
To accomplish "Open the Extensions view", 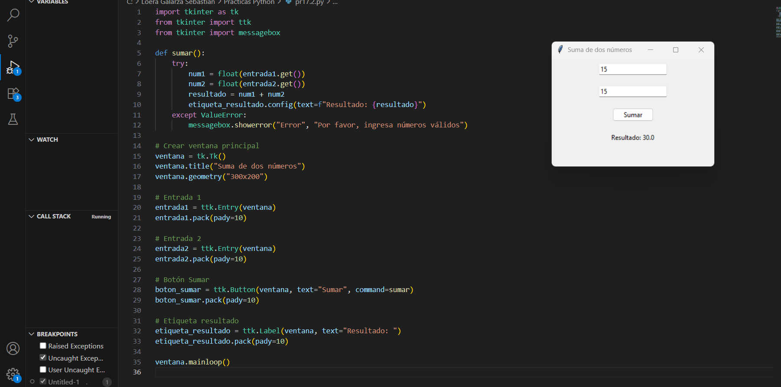I will (13, 94).
